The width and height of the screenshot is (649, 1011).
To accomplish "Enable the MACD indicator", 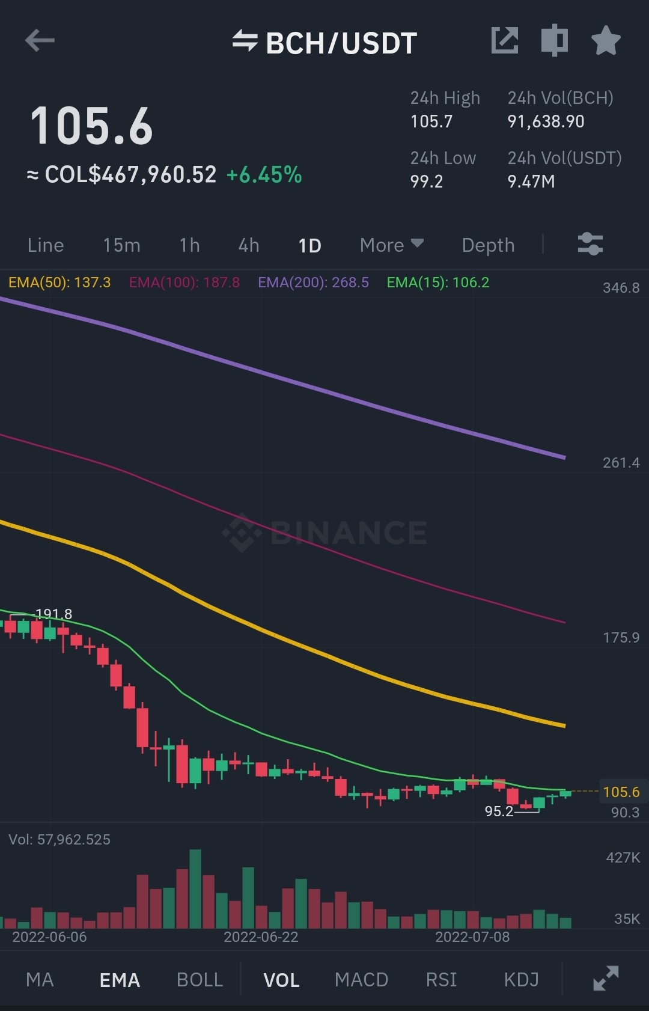I will point(361,980).
